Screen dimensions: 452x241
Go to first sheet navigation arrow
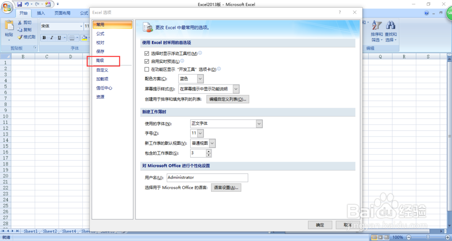[3, 231]
